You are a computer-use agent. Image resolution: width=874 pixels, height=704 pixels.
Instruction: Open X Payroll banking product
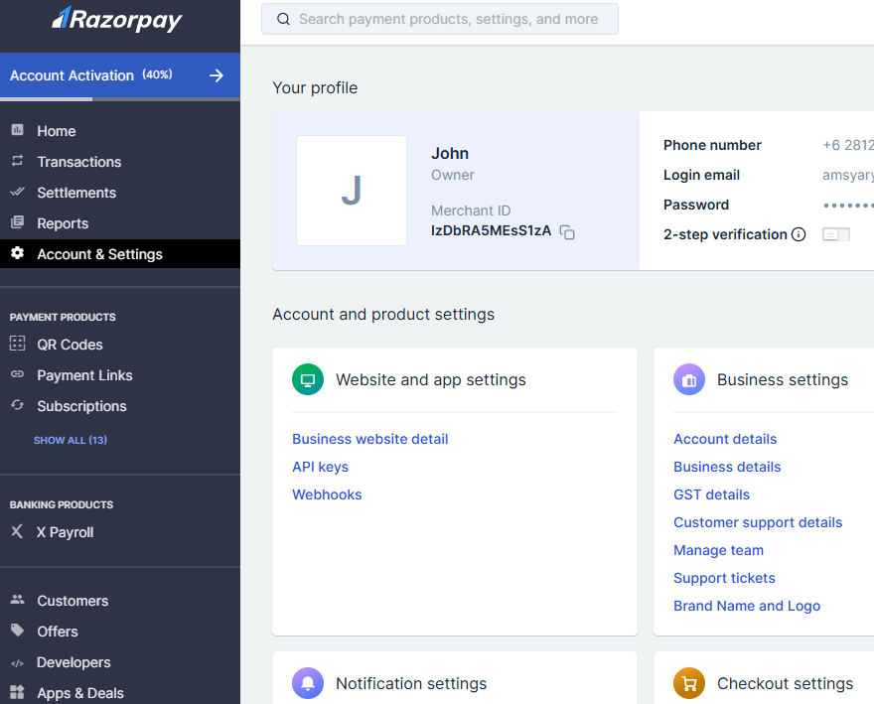click(65, 532)
